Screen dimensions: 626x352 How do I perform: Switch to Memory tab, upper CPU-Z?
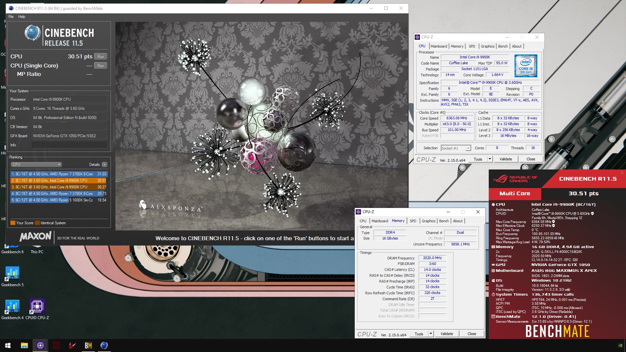tap(457, 46)
